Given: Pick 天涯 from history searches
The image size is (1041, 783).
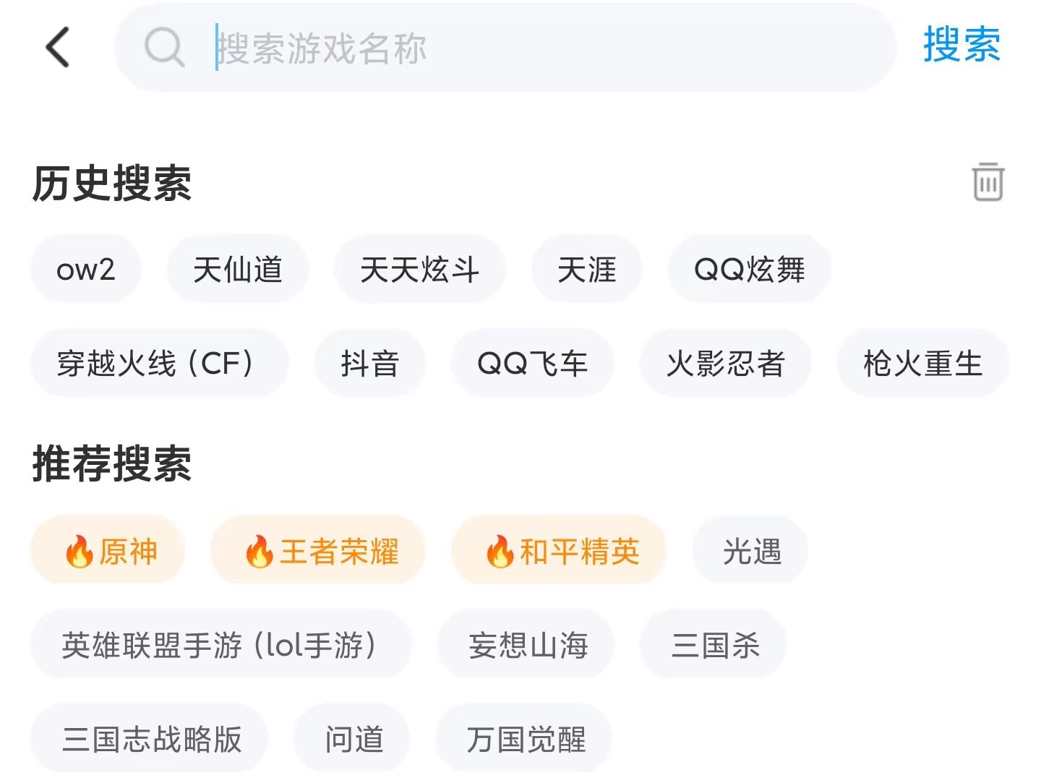Looking at the screenshot, I should [586, 270].
